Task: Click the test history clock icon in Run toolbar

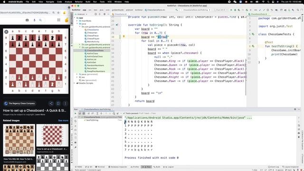Action: (114, 113)
